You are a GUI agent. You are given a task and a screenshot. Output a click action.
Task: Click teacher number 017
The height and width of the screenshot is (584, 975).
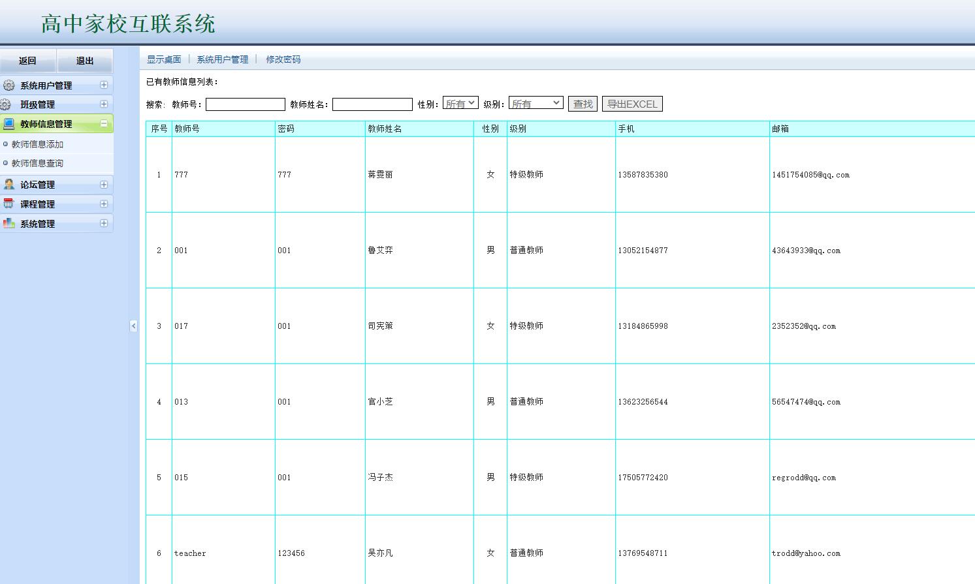point(181,326)
